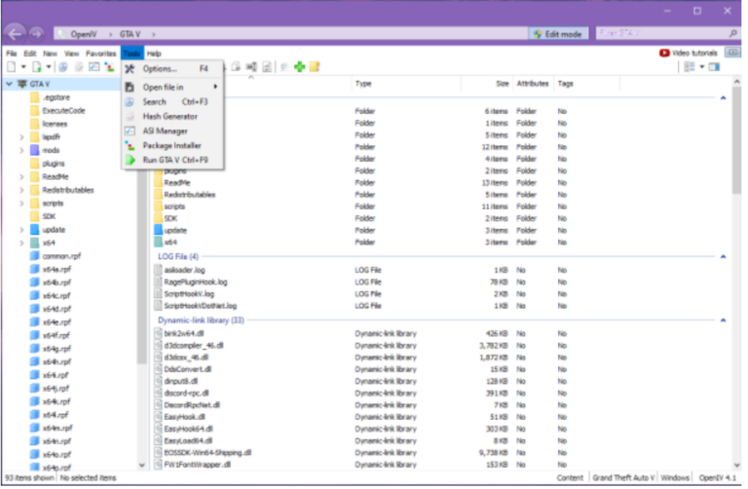Click the x64 folder icon in file list

(x=159, y=242)
